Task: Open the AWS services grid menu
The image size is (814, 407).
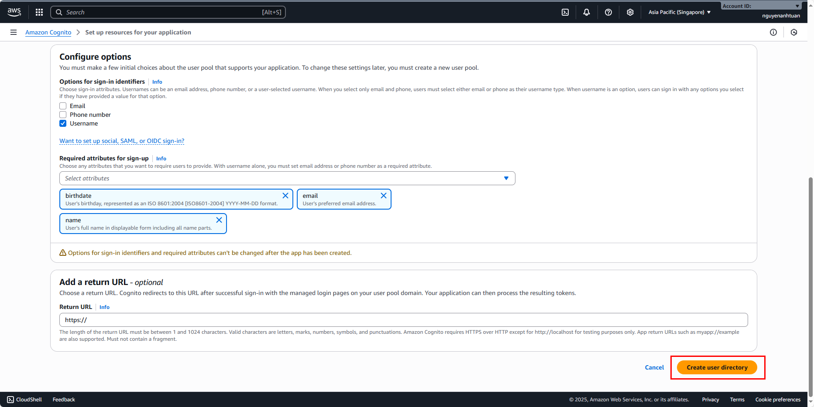Action: coord(39,12)
